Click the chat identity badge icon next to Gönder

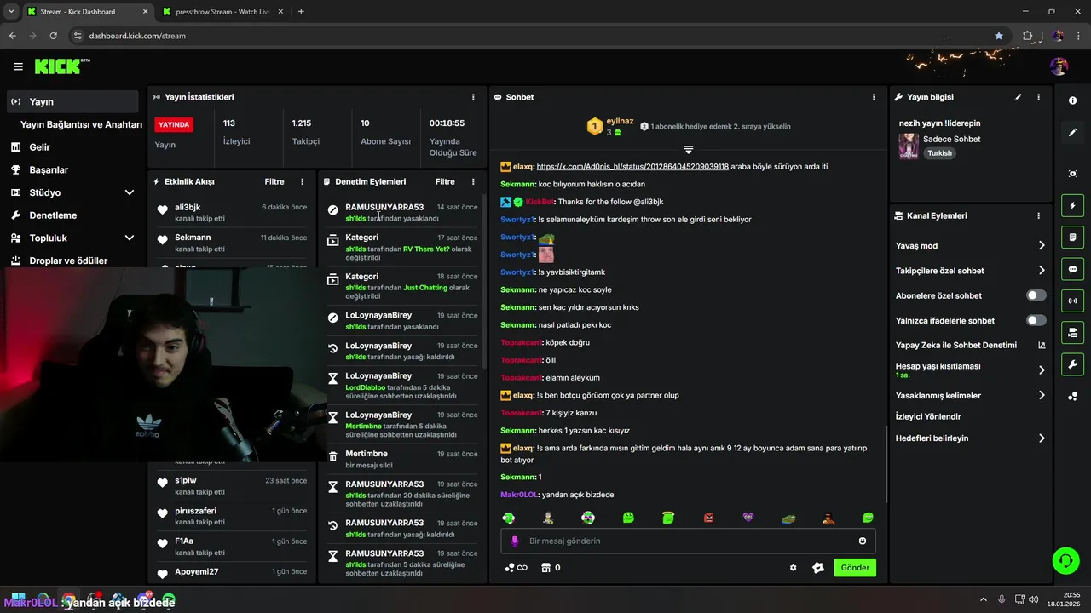(818, 568)
